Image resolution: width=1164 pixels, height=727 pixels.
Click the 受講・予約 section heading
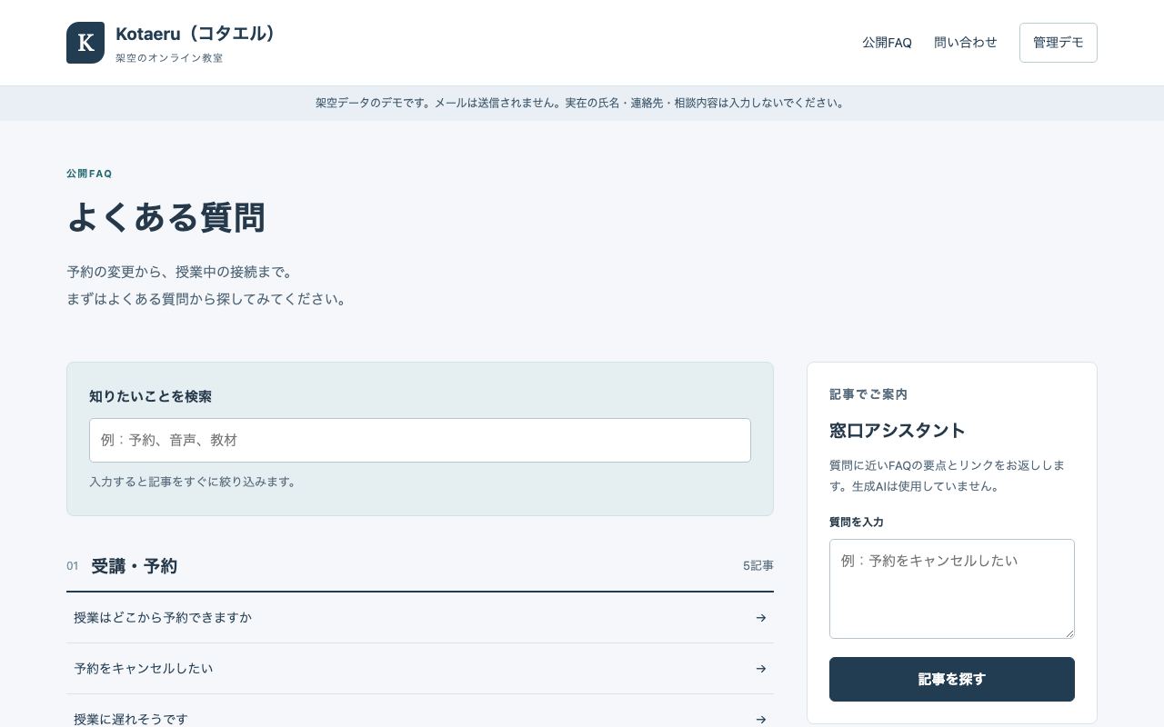(x=134, y=566)
